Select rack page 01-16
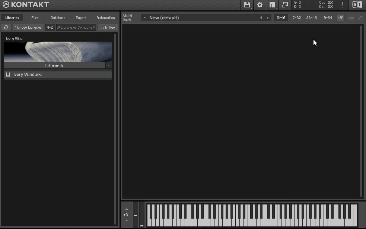 coord(281,18)
